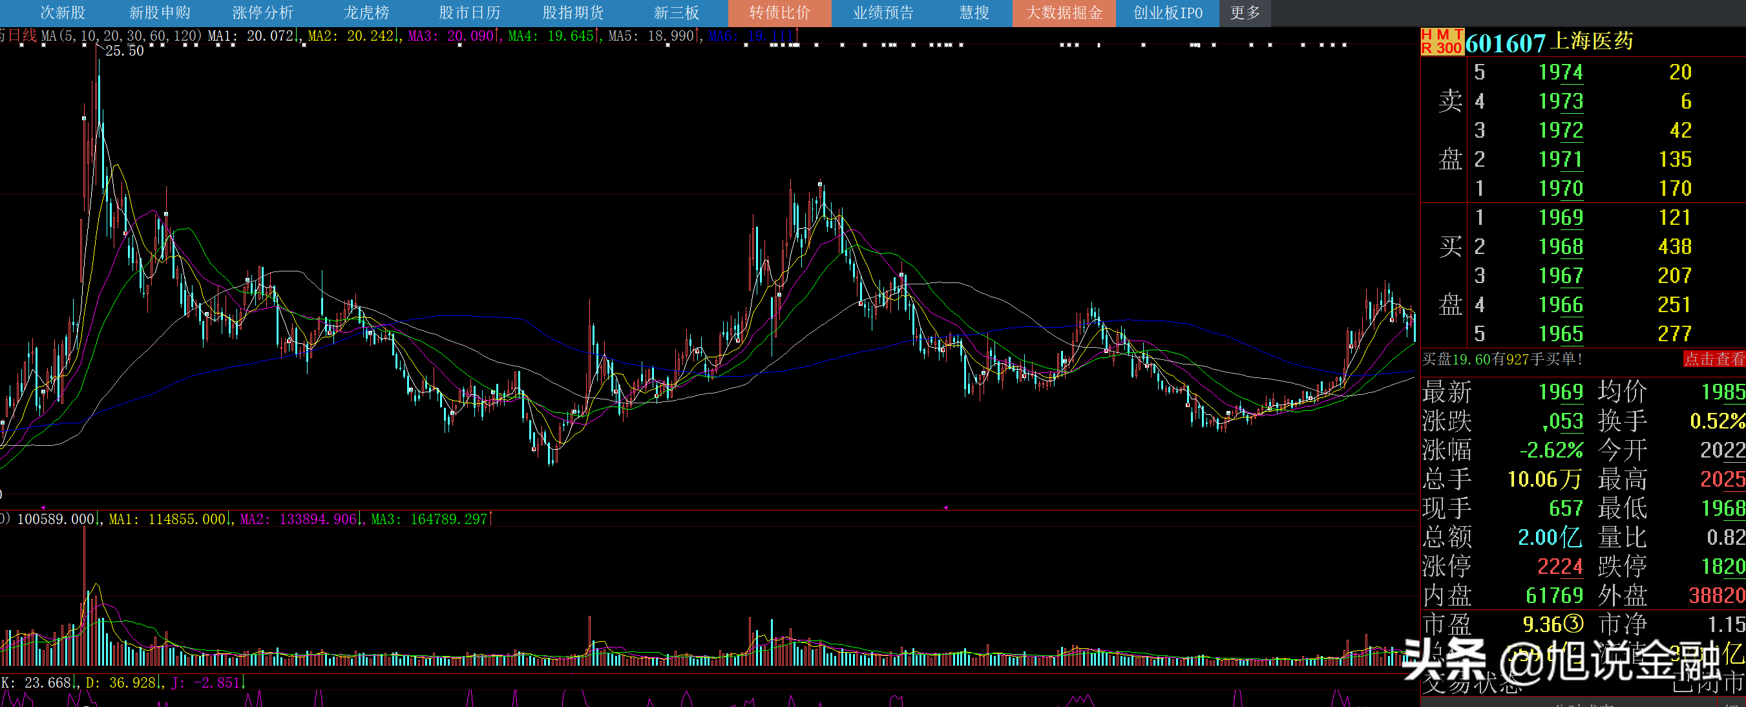This screenshot has width=1746, height=707.
Task: Click buy level 2 volume 438
Action: pyautogui.click(x=1675, y=247)
